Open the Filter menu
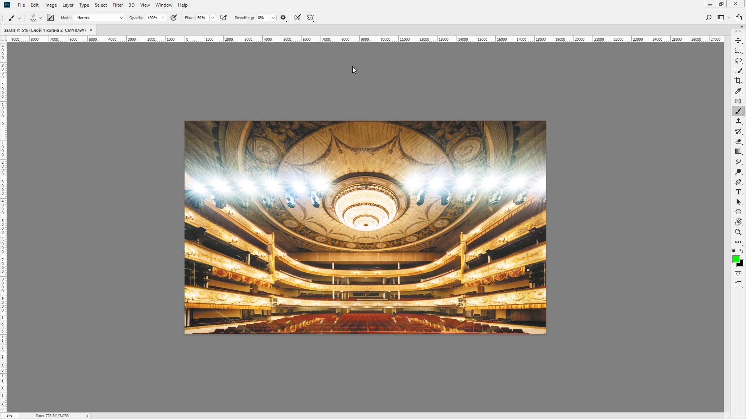 click(x=117, y=5)
